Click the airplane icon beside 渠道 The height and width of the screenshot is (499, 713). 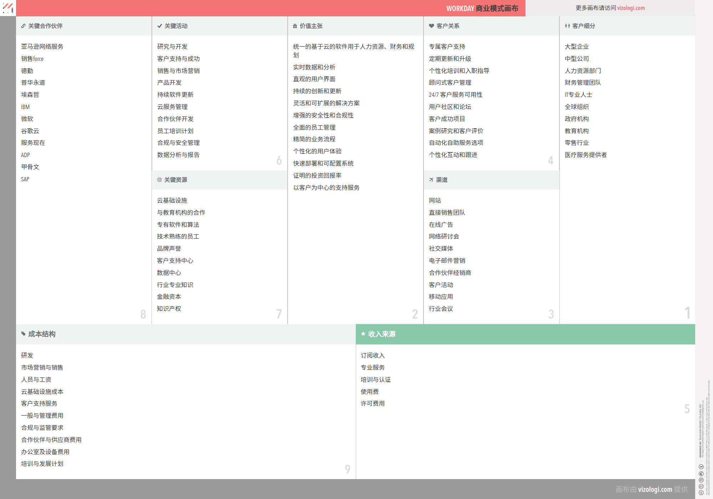[x=431, y=180]
